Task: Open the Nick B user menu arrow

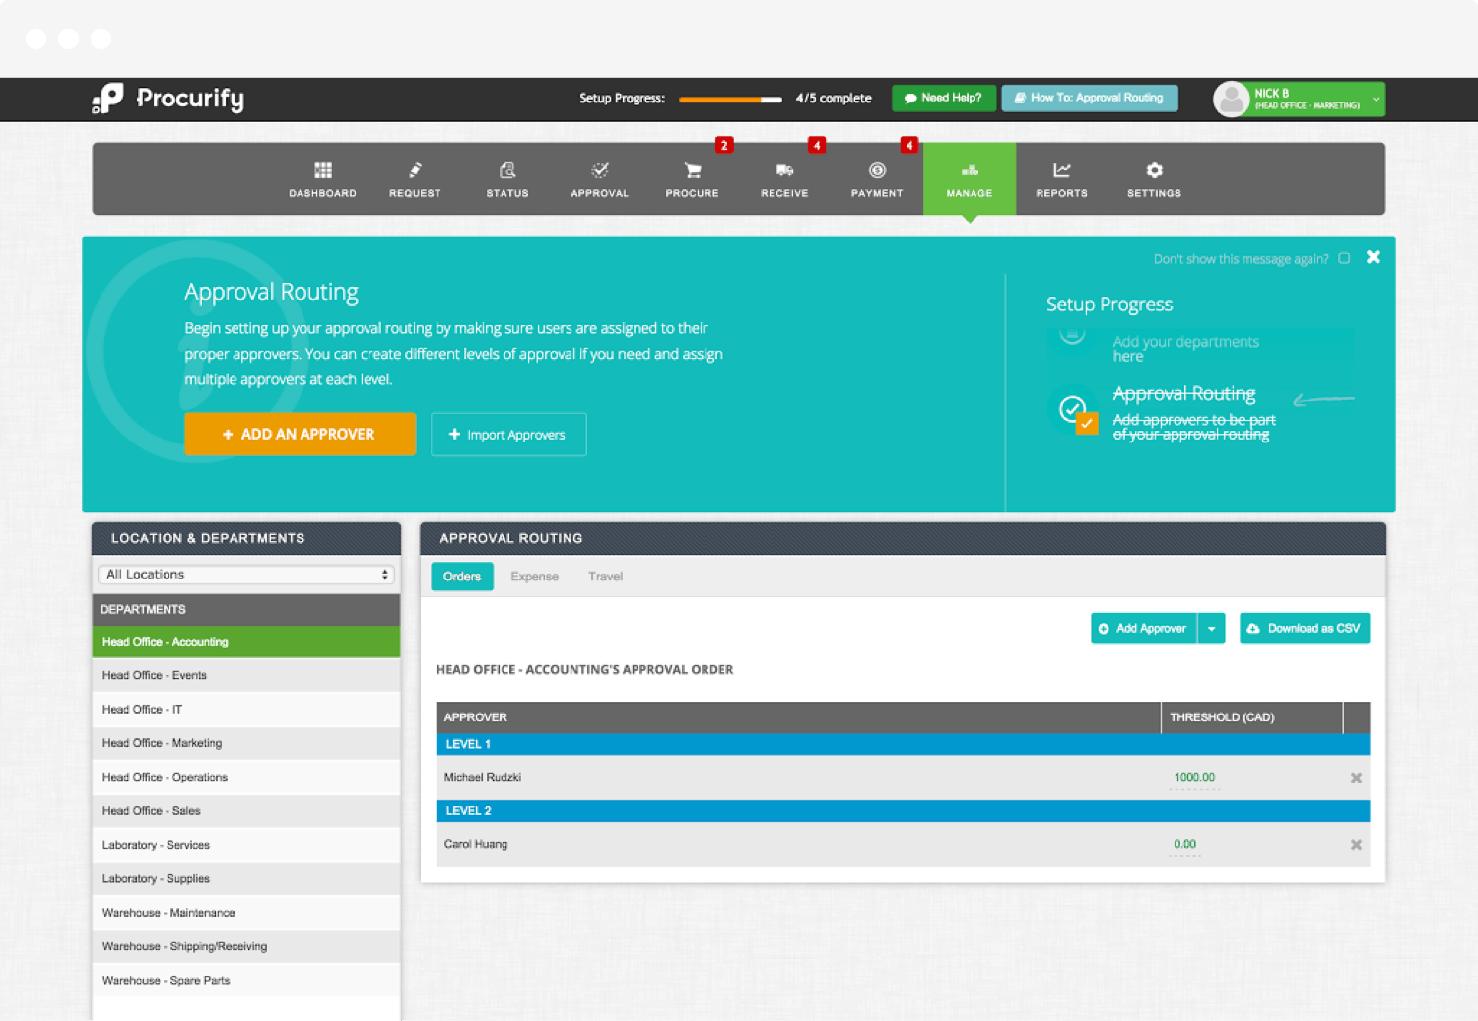Action: point(1376,99)
